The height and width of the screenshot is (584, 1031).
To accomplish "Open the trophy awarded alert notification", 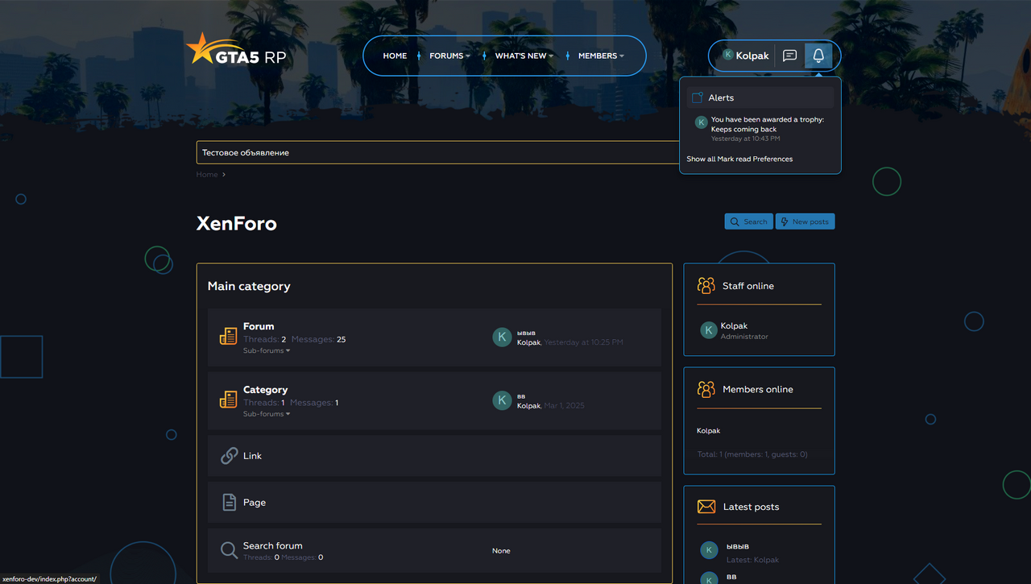I will [x=767, y=124].
